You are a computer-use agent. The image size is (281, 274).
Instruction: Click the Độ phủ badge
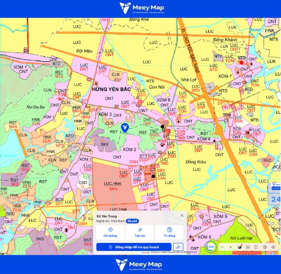pos(132,221)
